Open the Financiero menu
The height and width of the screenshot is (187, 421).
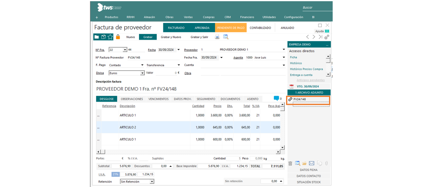(247, 17)
